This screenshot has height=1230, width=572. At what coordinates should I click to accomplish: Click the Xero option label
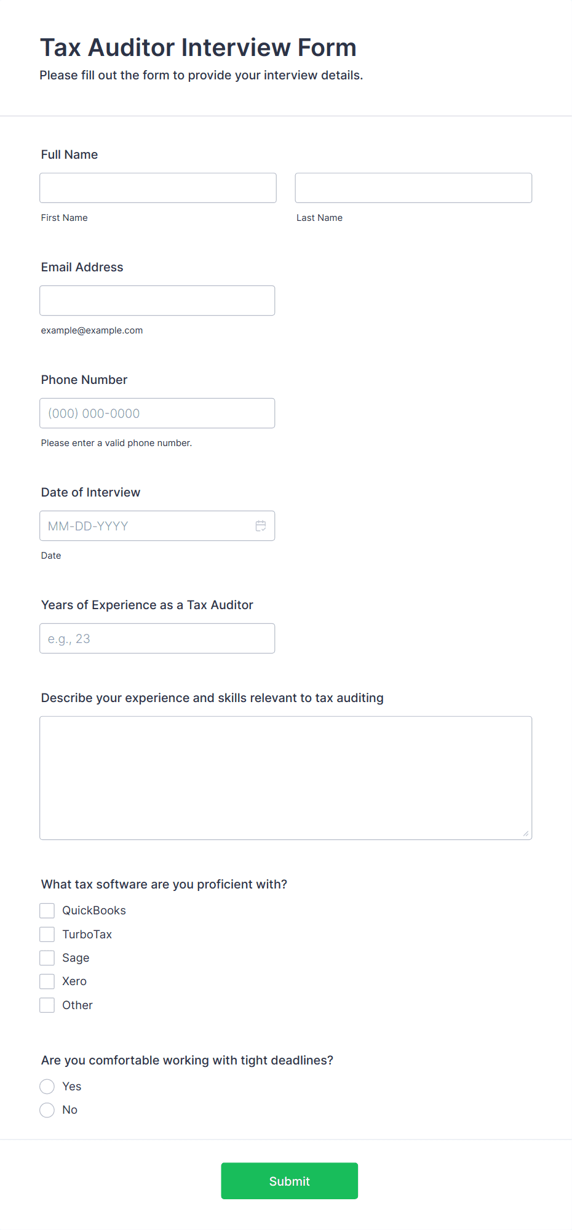click(x=74, y=981)
